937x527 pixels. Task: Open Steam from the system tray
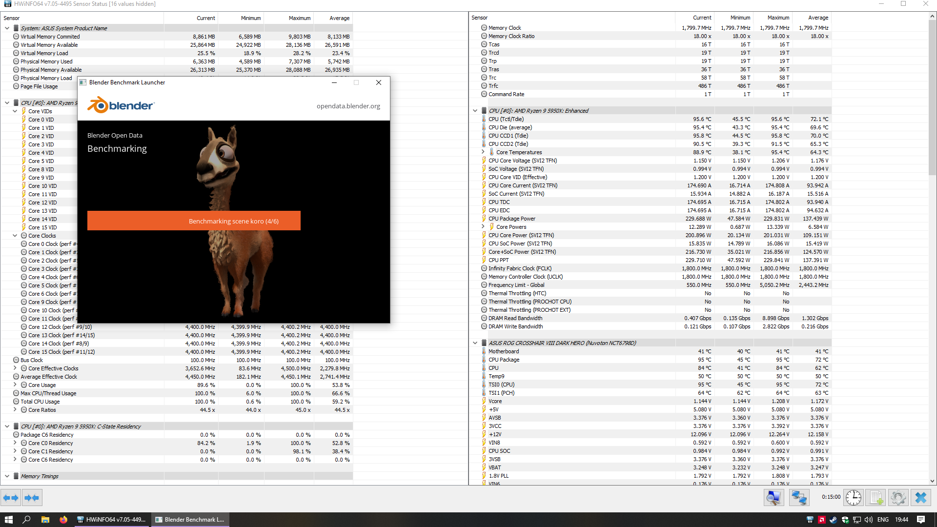[833, 520]
